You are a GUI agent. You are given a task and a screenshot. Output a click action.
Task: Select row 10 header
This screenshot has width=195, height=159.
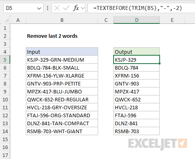click(x=5, y=99)
